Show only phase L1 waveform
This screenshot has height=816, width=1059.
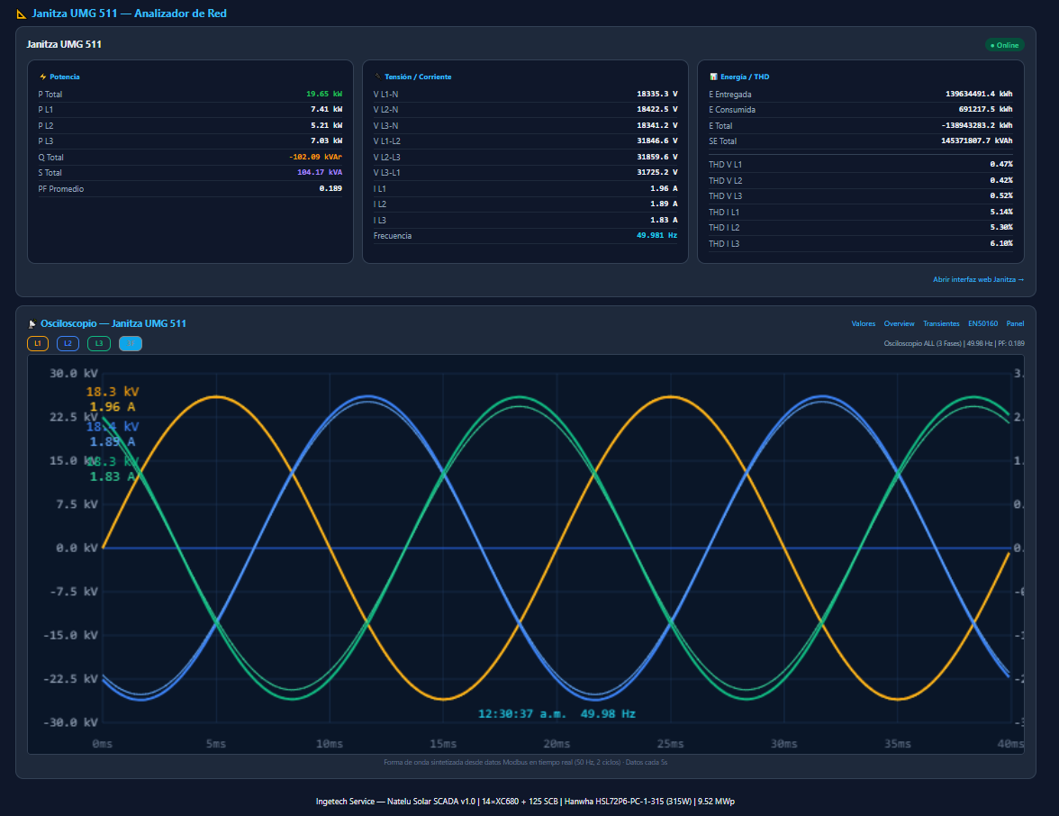37,343
